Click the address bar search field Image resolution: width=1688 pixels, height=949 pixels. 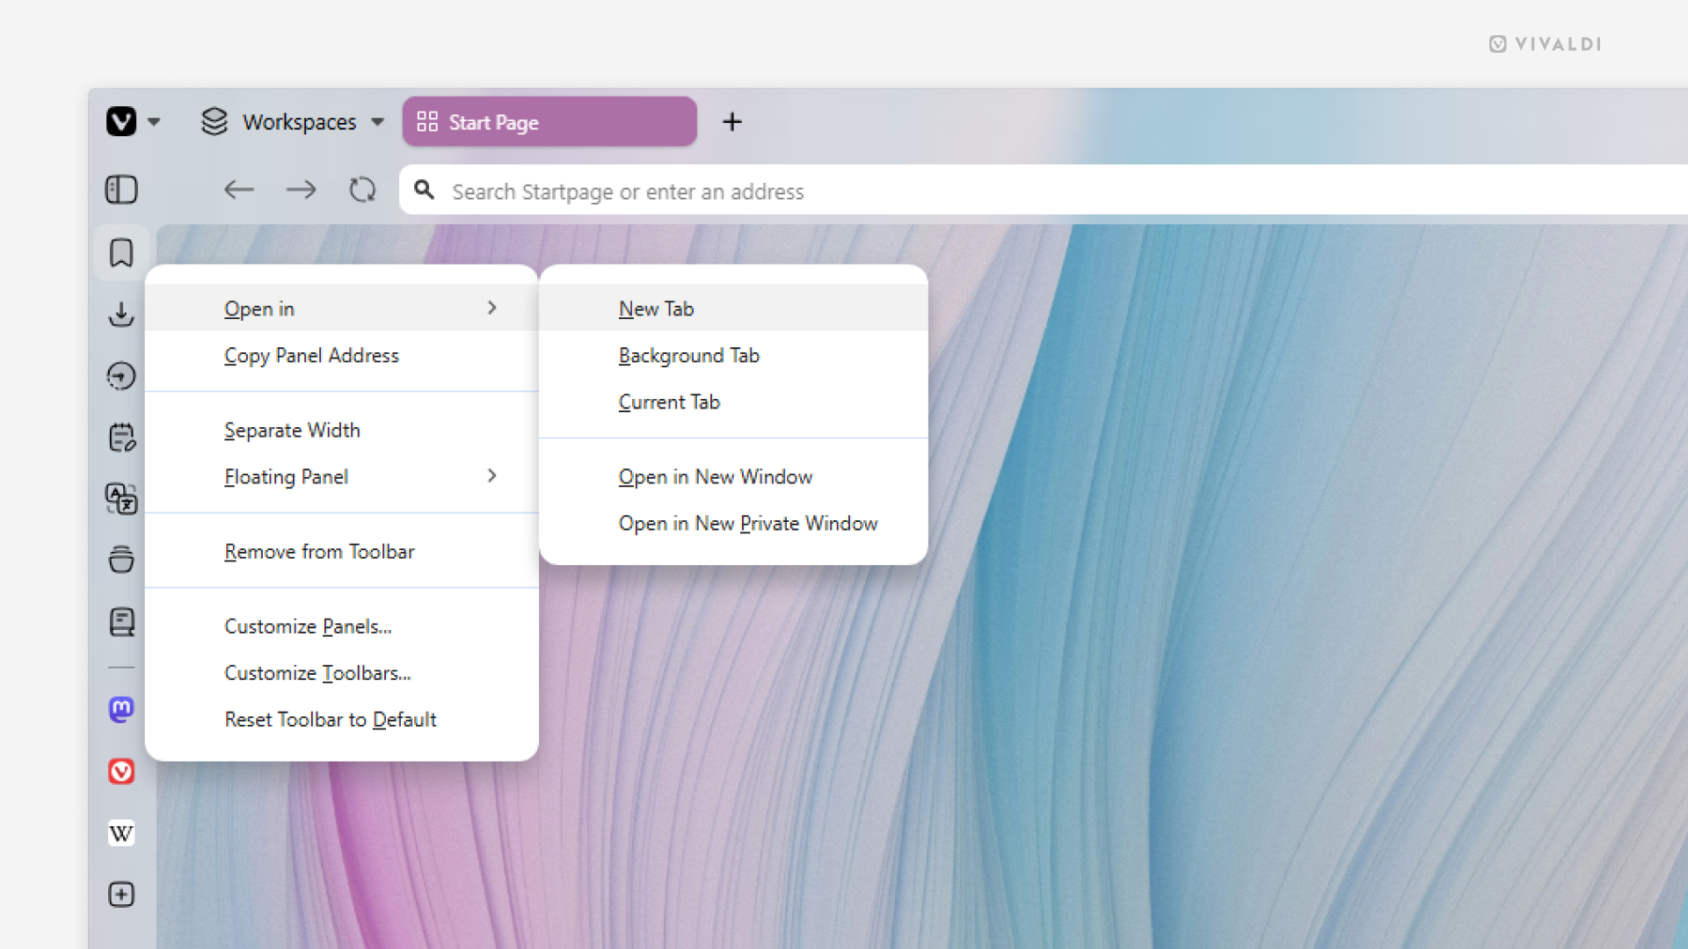coord(1044,191)
